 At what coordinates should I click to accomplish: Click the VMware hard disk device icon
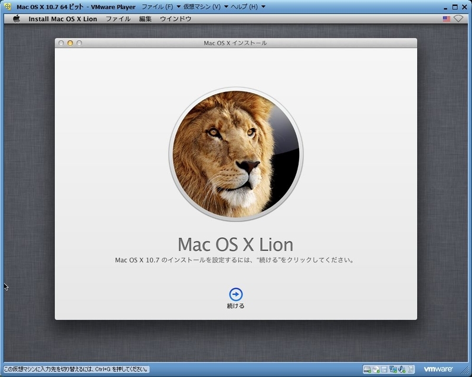tap(367, 369)
